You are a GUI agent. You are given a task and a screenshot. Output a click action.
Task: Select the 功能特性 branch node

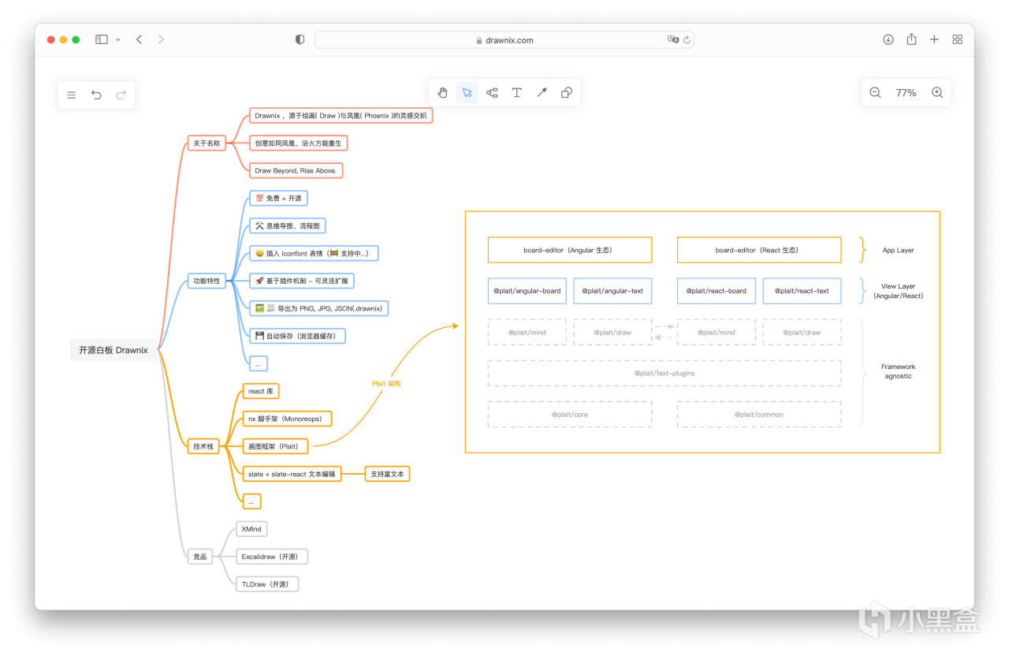[x=207, y=281]
